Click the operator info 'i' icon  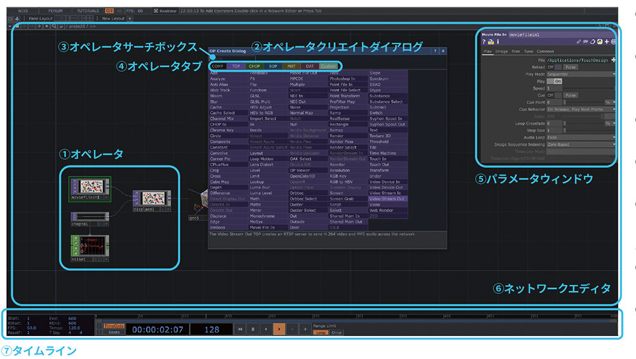(497, 41)
